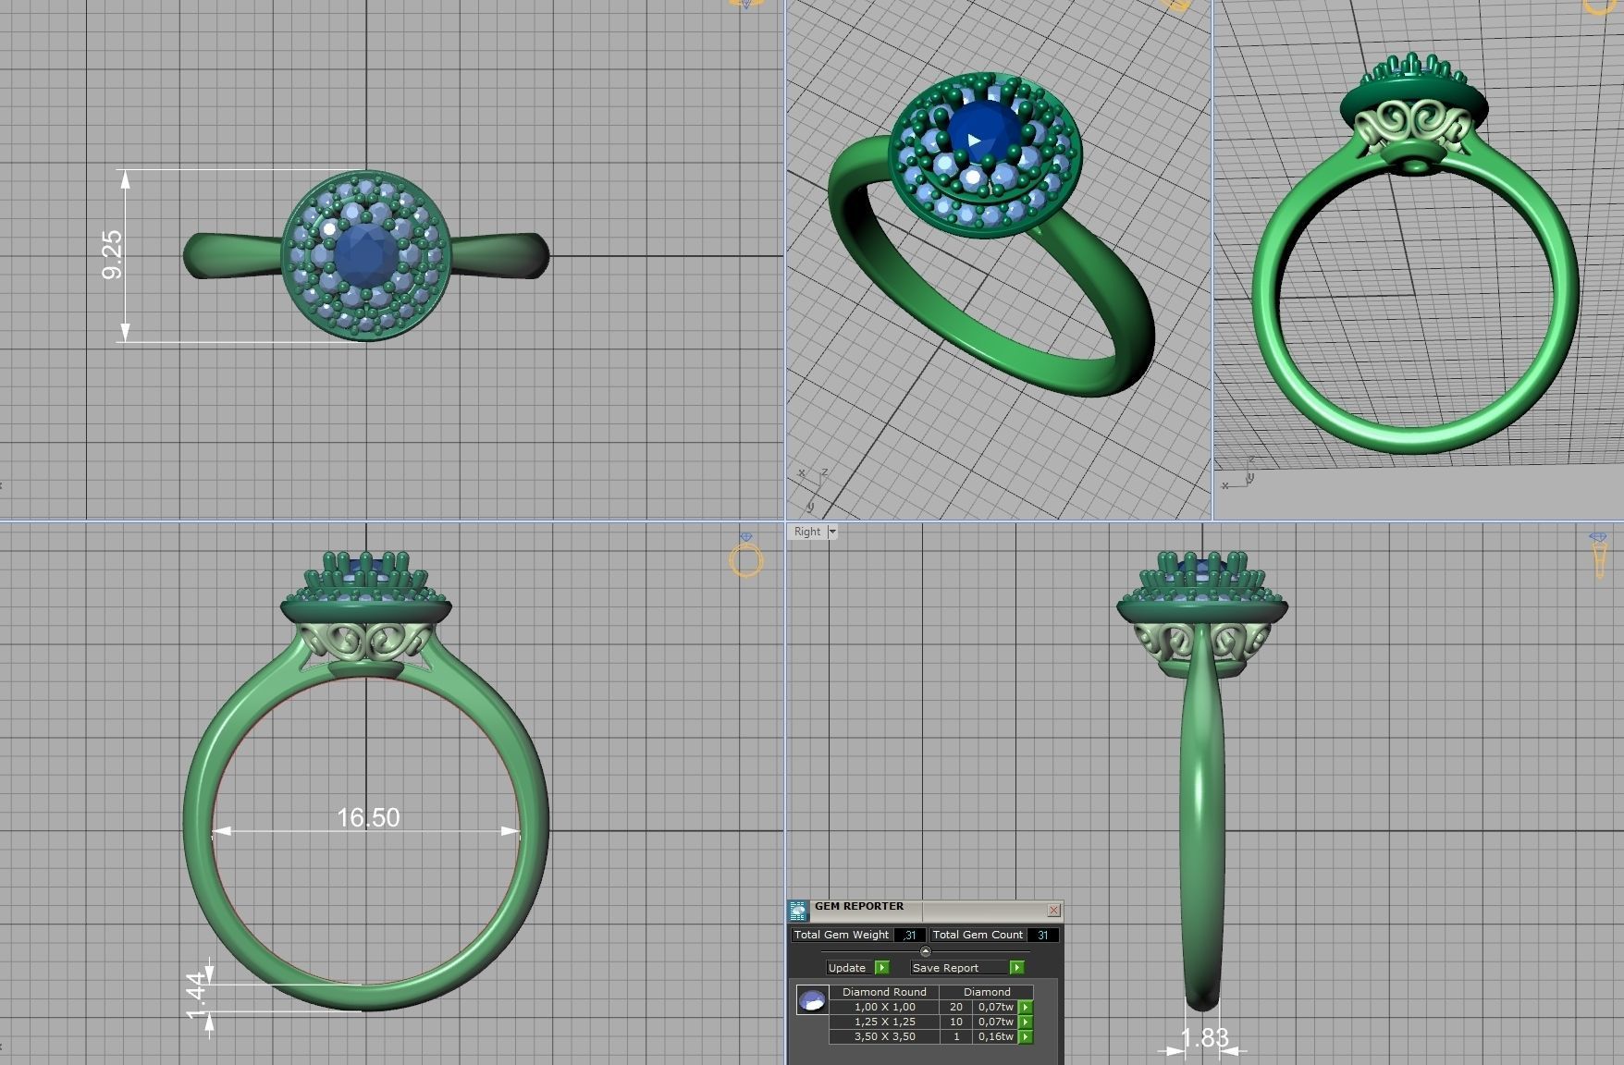Close the Gem Reporter panel
This screenshot has width=1624, height=1065.
[x=1053, y=910]
